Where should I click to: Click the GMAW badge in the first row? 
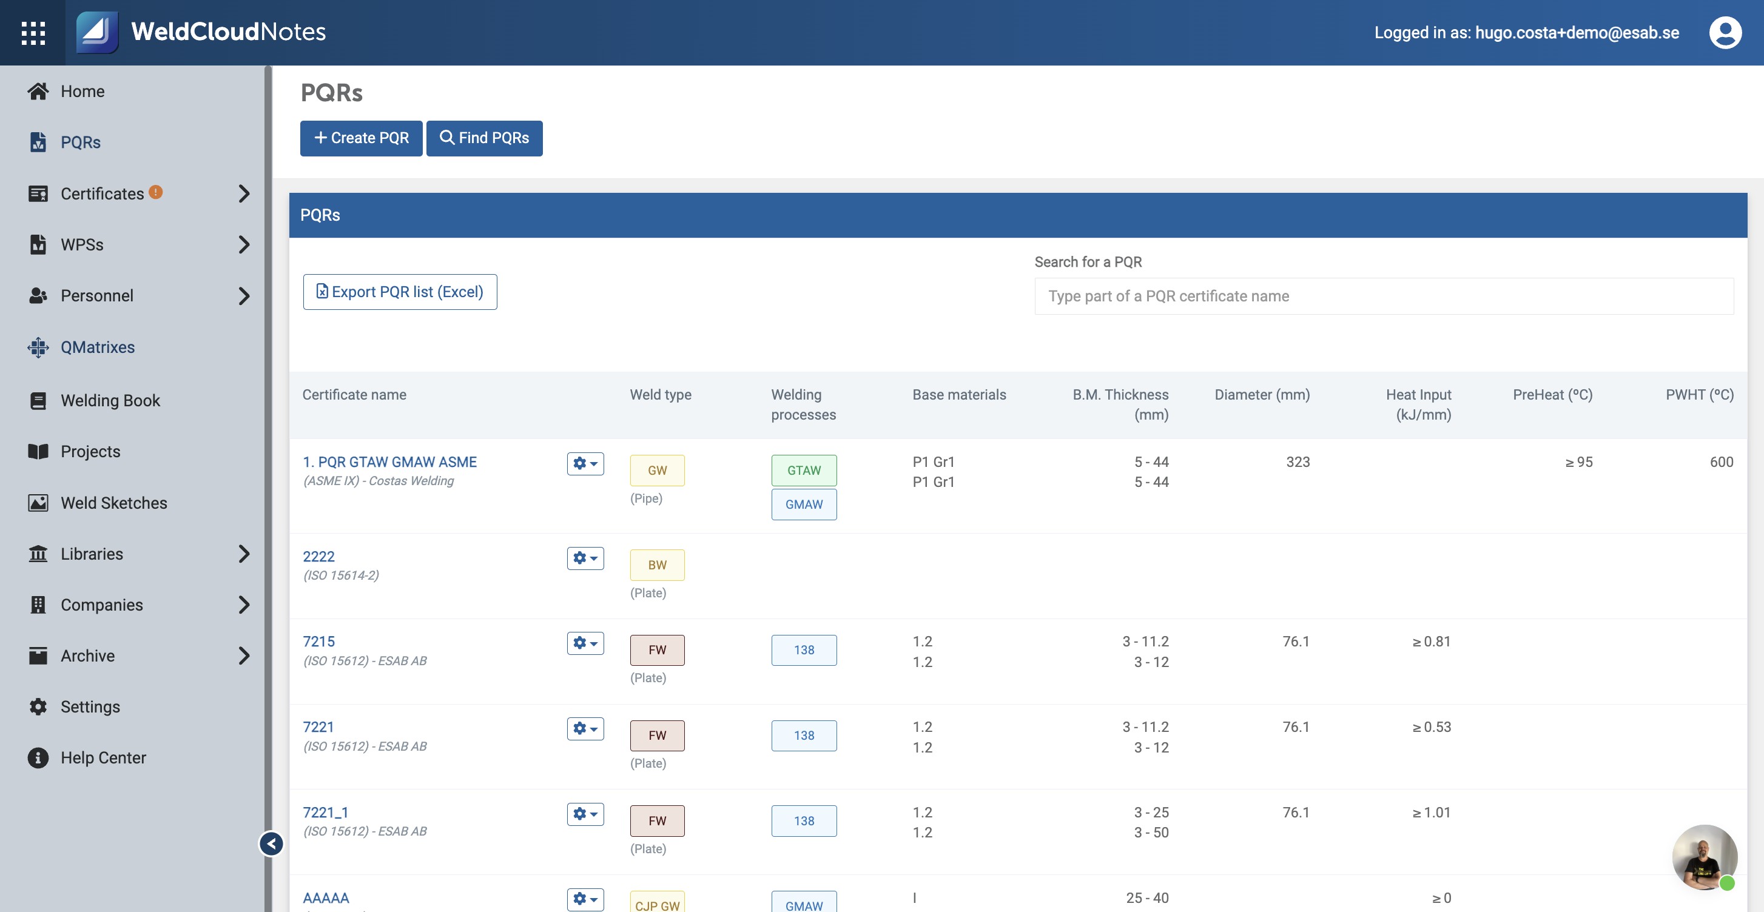(x=803, y=504)
